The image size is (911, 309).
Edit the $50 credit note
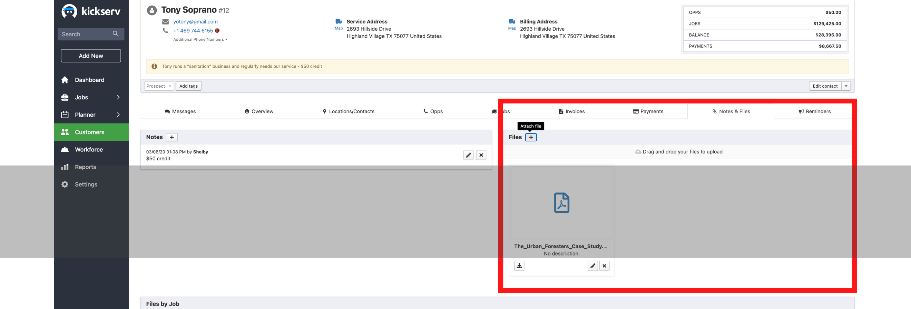pyautogui.click(x=468, y=155)
